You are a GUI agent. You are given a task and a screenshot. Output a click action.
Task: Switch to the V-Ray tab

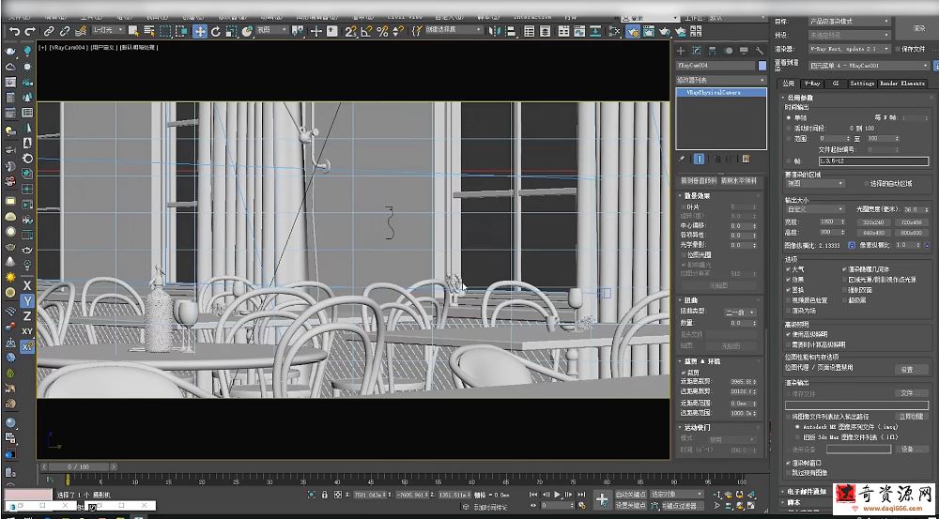pyautogui.click(x=810, y=84)
